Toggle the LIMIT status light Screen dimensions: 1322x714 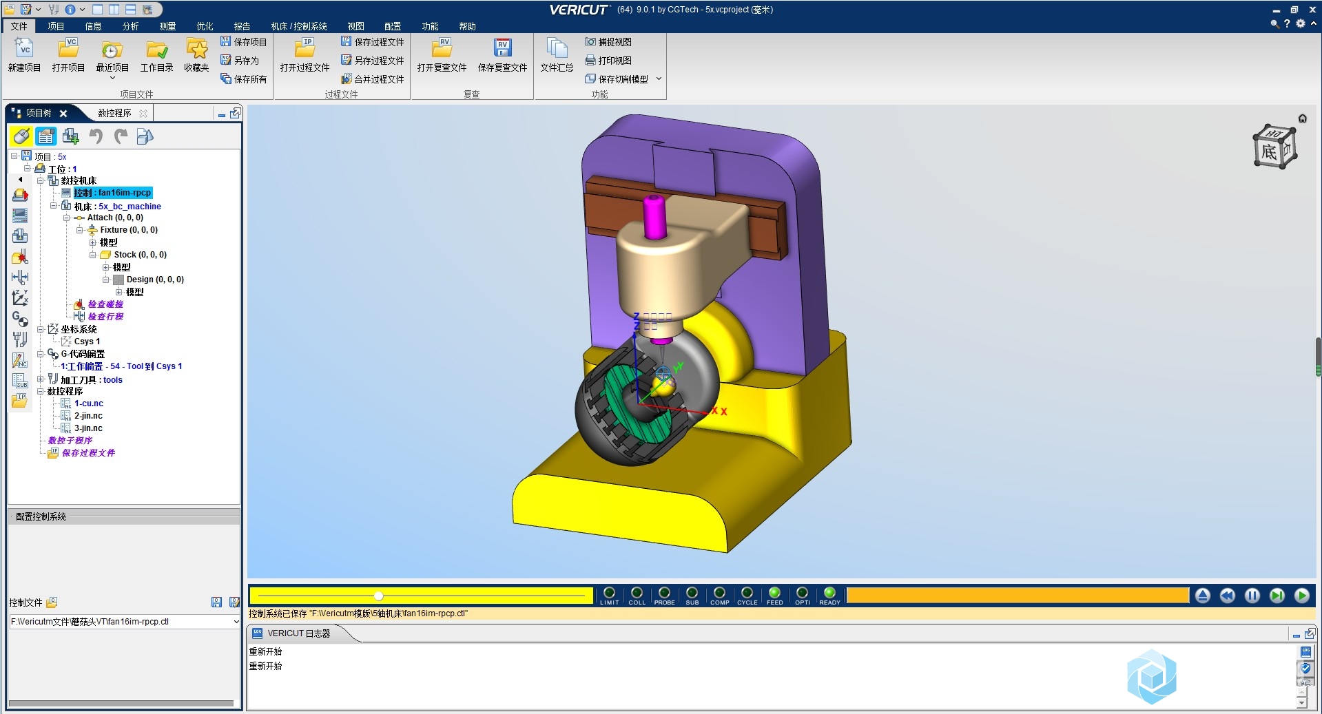[609, 596]
